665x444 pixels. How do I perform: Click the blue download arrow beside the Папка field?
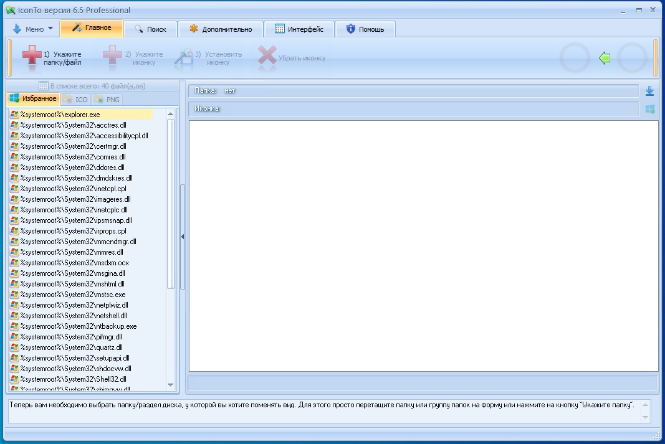click(649, 91)
